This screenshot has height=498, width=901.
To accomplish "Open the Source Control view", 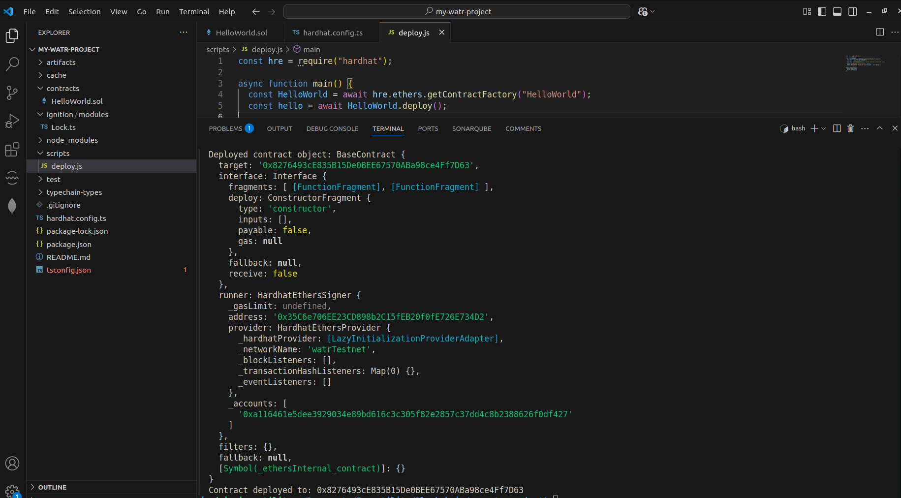I will [x=12, y=93].
